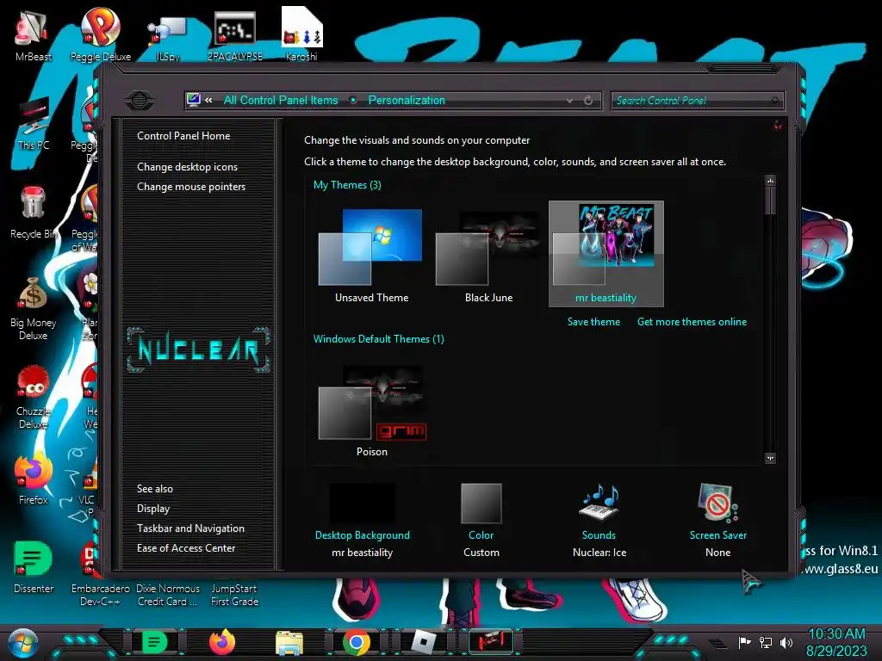The width and height of the screenshot is (882, 661).
Task: Open the Dissenter taskbar icon
Action: pyautogui.click(x=155, y=642)
